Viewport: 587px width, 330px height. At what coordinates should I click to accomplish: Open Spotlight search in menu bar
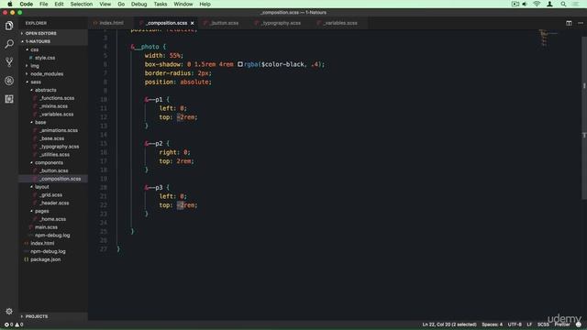[563, 4]
